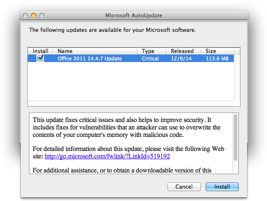Viewport: 267px width, 201px height.
Task: Zoom the window using the green button
Action: coord(41,16)
